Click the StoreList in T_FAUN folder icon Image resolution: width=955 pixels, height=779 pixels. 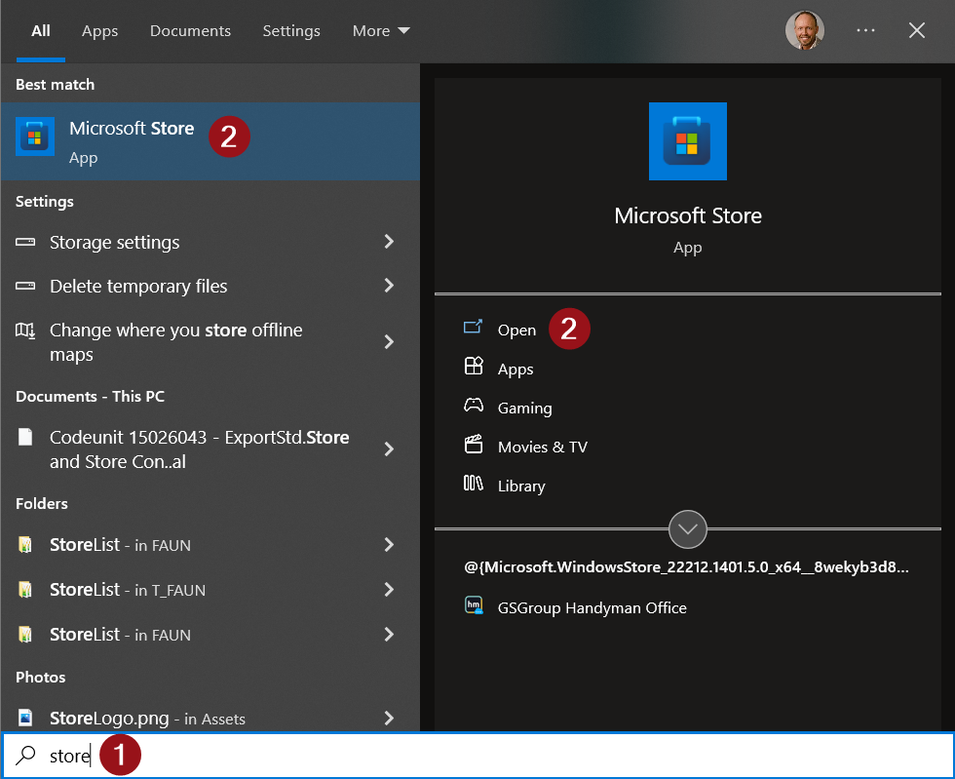pyautogui.click(x=25, y=590)
